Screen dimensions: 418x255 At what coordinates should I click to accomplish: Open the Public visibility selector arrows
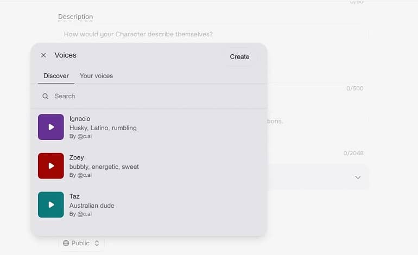[x=97, y=243]
